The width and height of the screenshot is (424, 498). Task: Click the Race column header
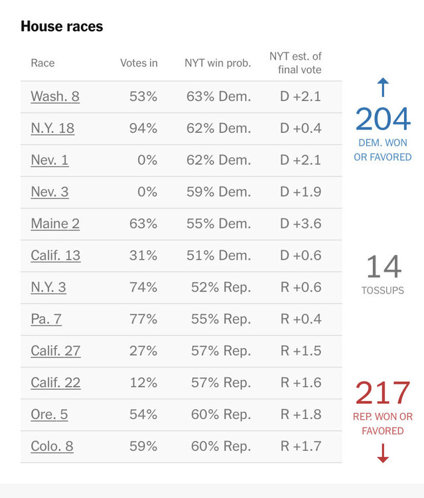(x=42, y=63)
